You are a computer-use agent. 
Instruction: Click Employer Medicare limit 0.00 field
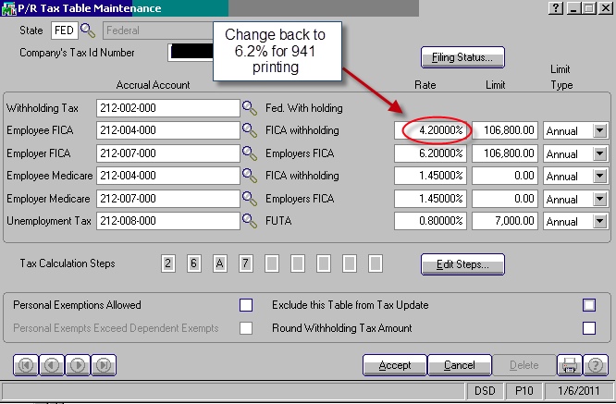(x=505, y=198)
